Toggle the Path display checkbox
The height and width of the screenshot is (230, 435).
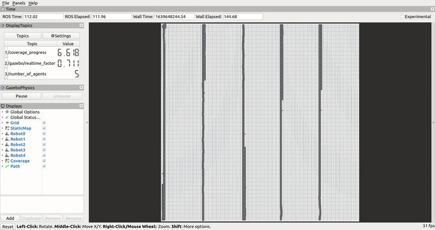[44, 166]
